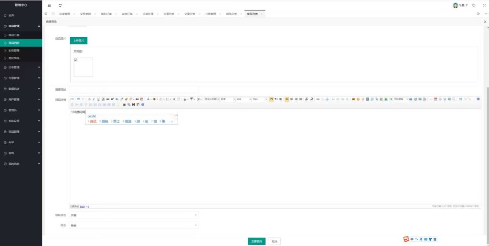
Task: Click the undo arrow in editor toolbar
Action: 78,99
